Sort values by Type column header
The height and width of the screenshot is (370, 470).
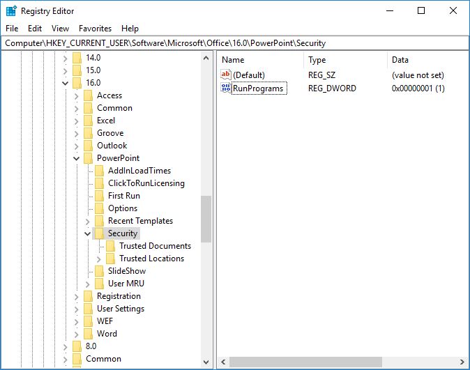[345, 60]
